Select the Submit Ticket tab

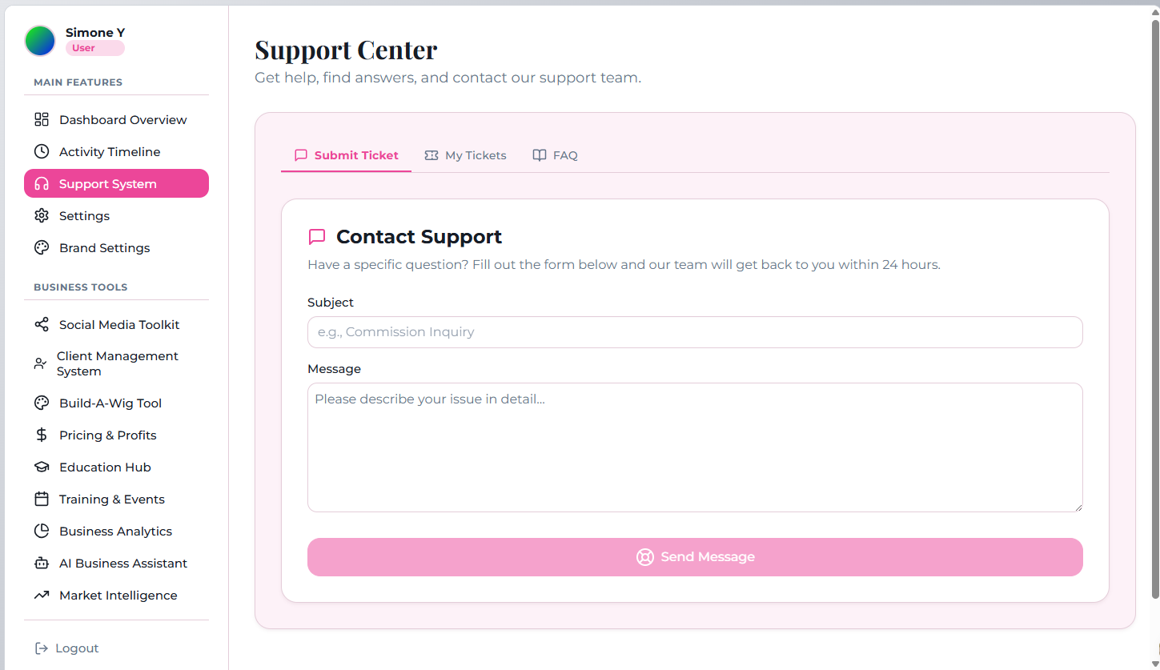(x=347, y=155)
